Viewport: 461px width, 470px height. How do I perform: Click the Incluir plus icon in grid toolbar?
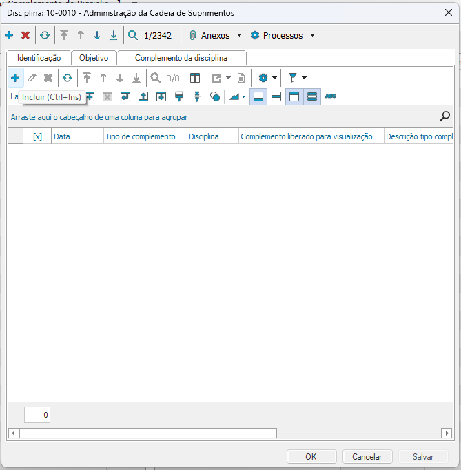click(15, 78)
